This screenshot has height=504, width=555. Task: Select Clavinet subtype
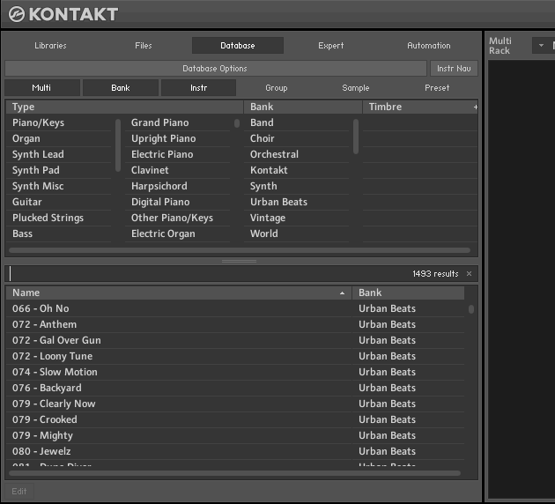click(178, 170)
